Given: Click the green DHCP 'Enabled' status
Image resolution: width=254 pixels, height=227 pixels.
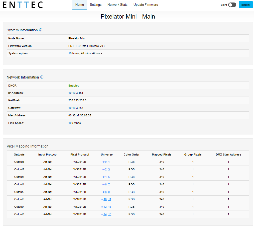Looking at the screenshot, I should pos(74,86).
